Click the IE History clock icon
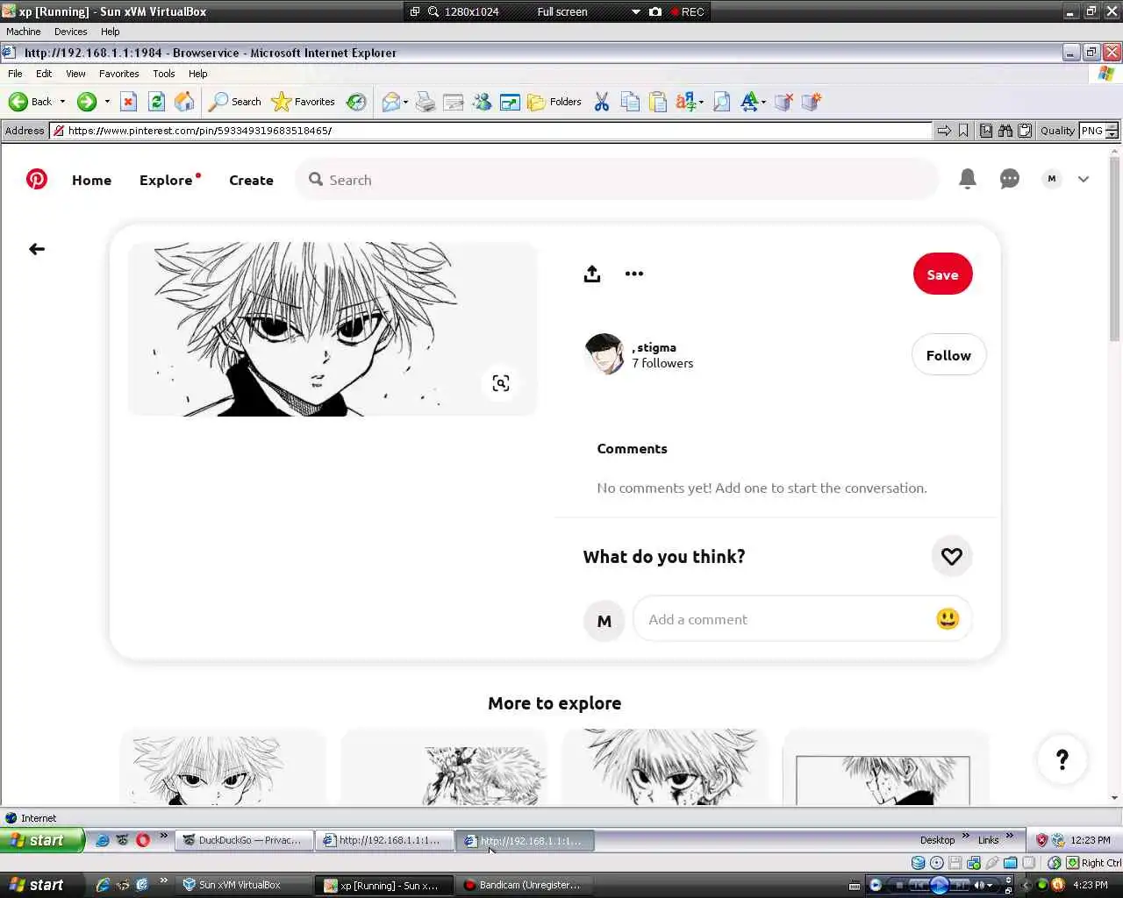This screenshot has width=1123, height=898. point(356,102)
